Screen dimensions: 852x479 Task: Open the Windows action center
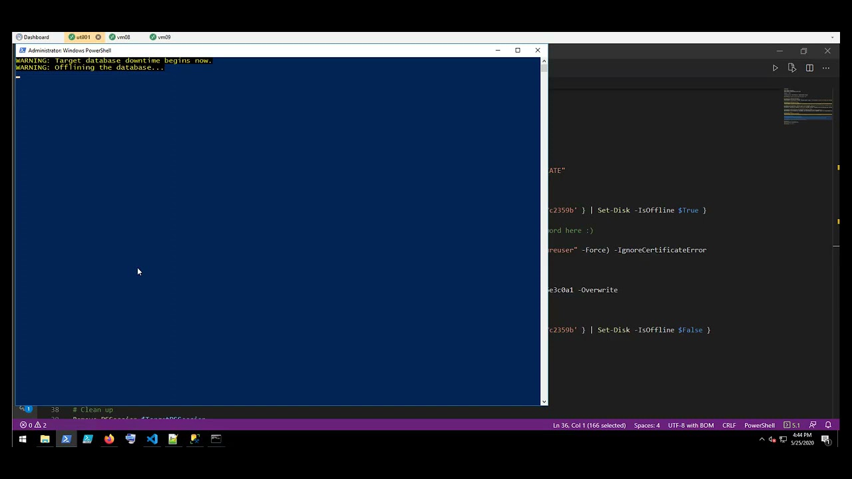[826, 439]
